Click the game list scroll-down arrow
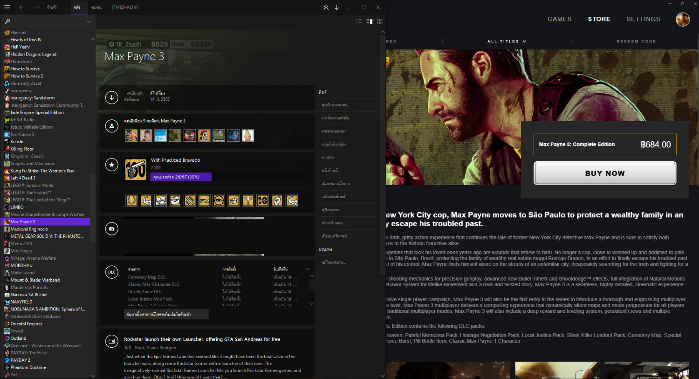 pyautogui.click(x=93, y=376)
